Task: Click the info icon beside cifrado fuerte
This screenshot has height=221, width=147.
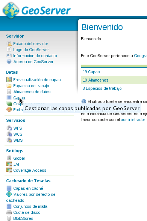Action: pyautogui.click(x=84, y=101)
